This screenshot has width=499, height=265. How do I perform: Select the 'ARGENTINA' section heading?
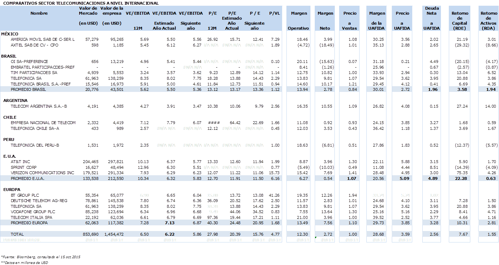[15, 101]
